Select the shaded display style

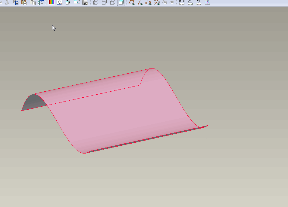click(x=121, y=3)
